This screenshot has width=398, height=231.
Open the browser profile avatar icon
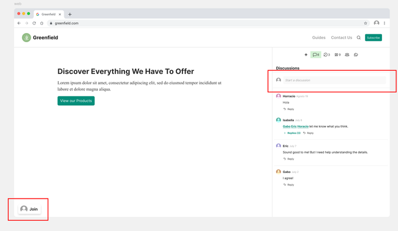(377, 23)
